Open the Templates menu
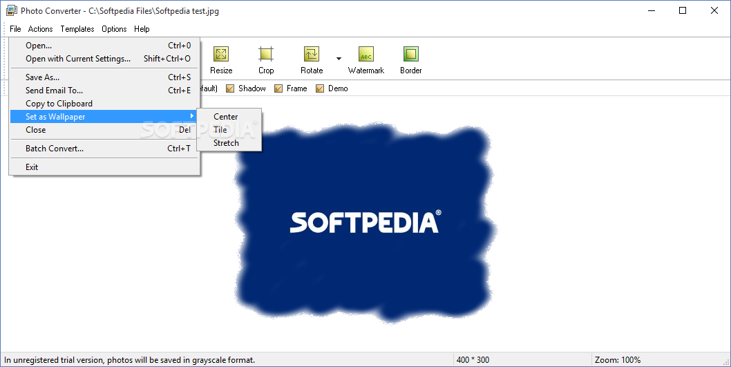Viewport: 731px width, 367px height. (x=77, y=29)
